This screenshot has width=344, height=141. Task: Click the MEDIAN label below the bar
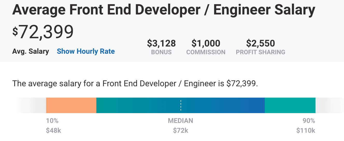pyautogui.click(x=181, y=121)
